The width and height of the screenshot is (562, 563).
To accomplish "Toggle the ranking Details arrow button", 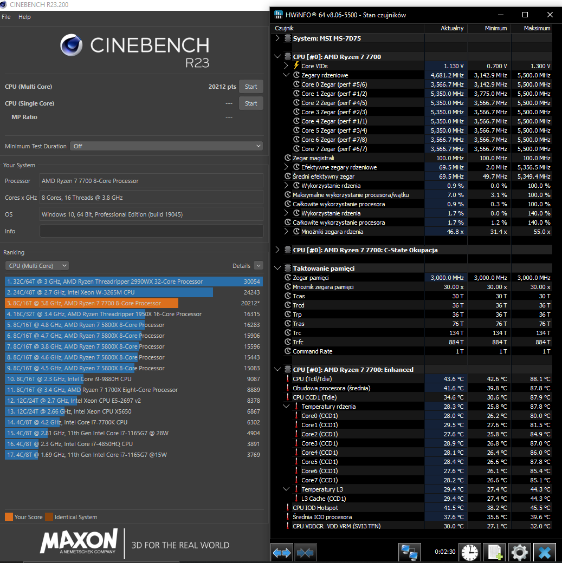I will coord(258,266).
